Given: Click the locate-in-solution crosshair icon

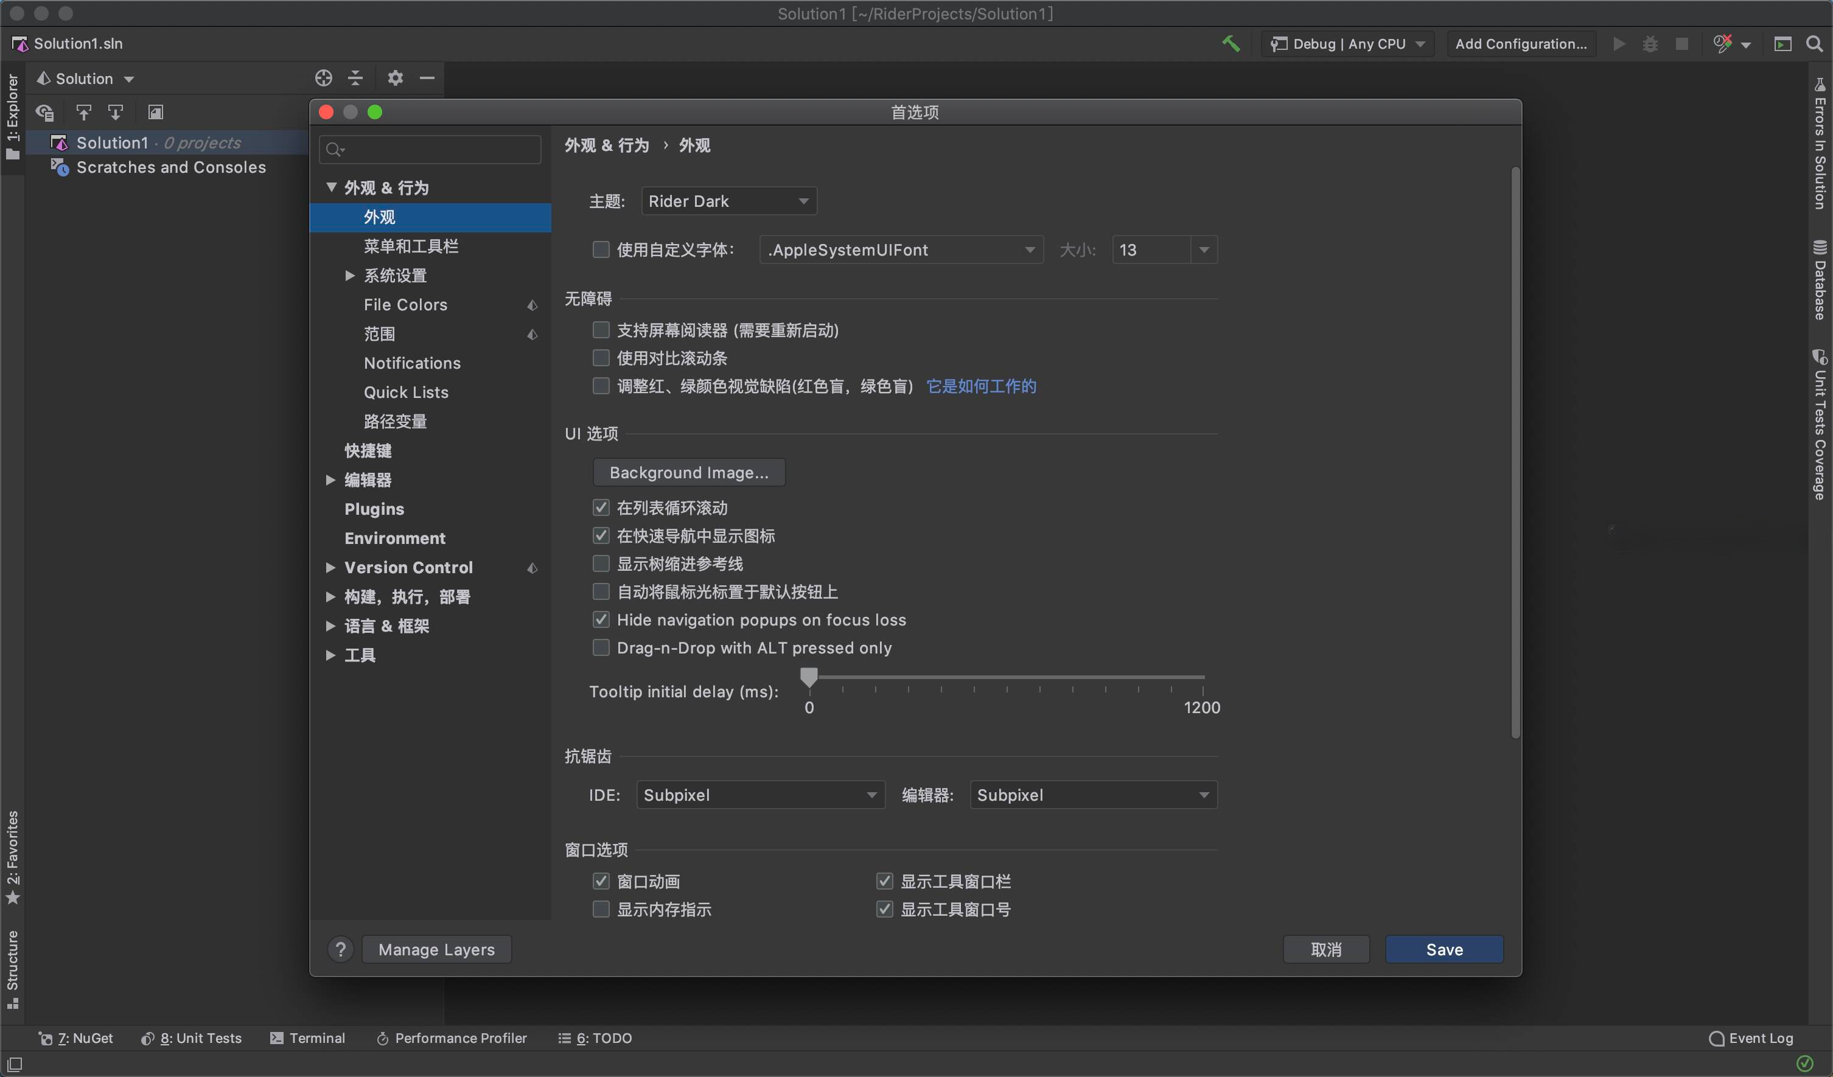Looking at the screenshot, I should (x=324, y=78).
